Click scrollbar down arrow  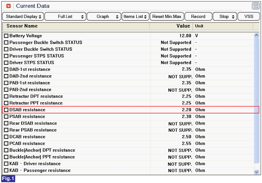point(256,172)
